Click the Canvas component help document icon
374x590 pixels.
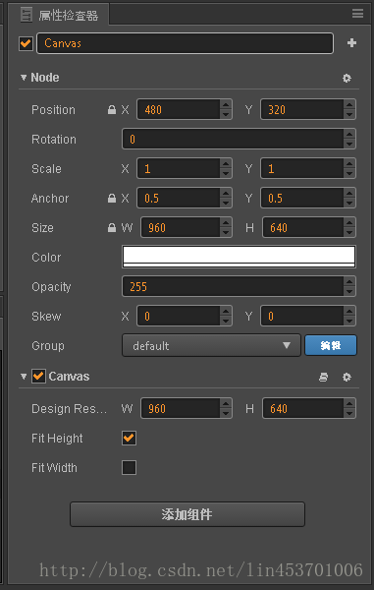click(323, 377)
